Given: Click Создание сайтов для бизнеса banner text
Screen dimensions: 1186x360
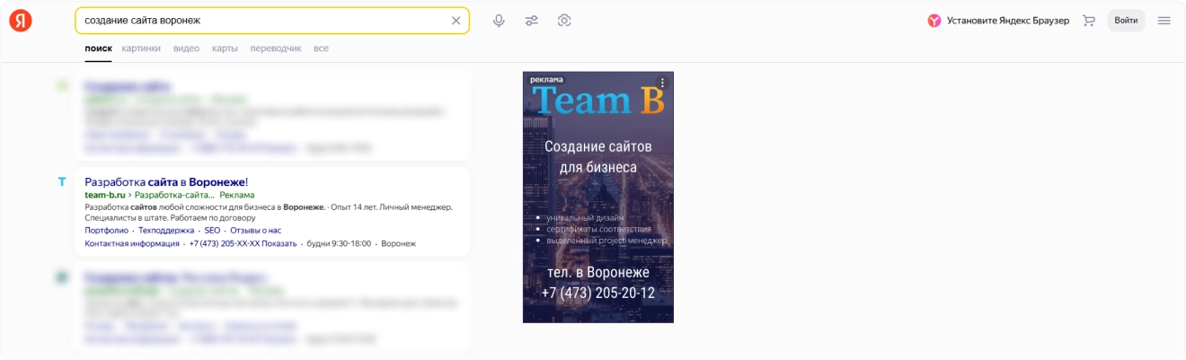Looking at the screenshot, I should click(x=597, y=157).
